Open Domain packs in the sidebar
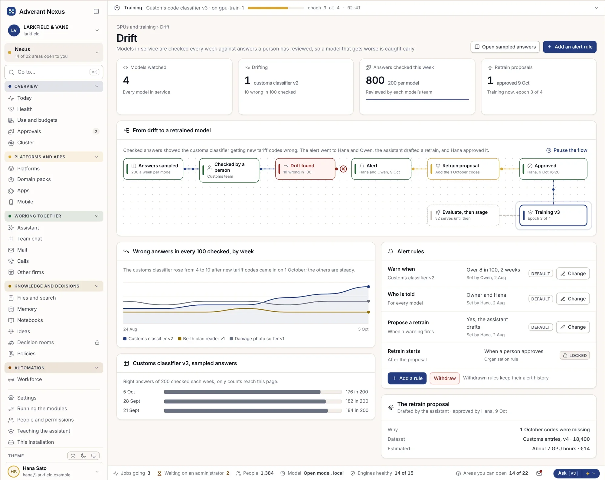 coord(54,179)
